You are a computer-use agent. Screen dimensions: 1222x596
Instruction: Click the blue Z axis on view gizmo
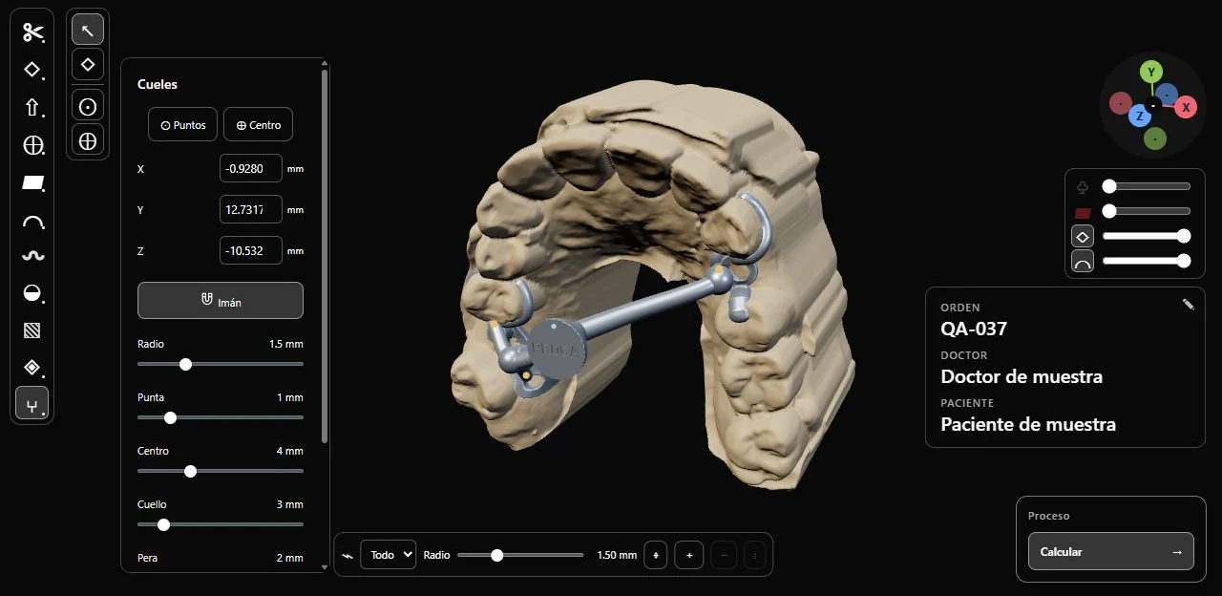pos(1138,117)
